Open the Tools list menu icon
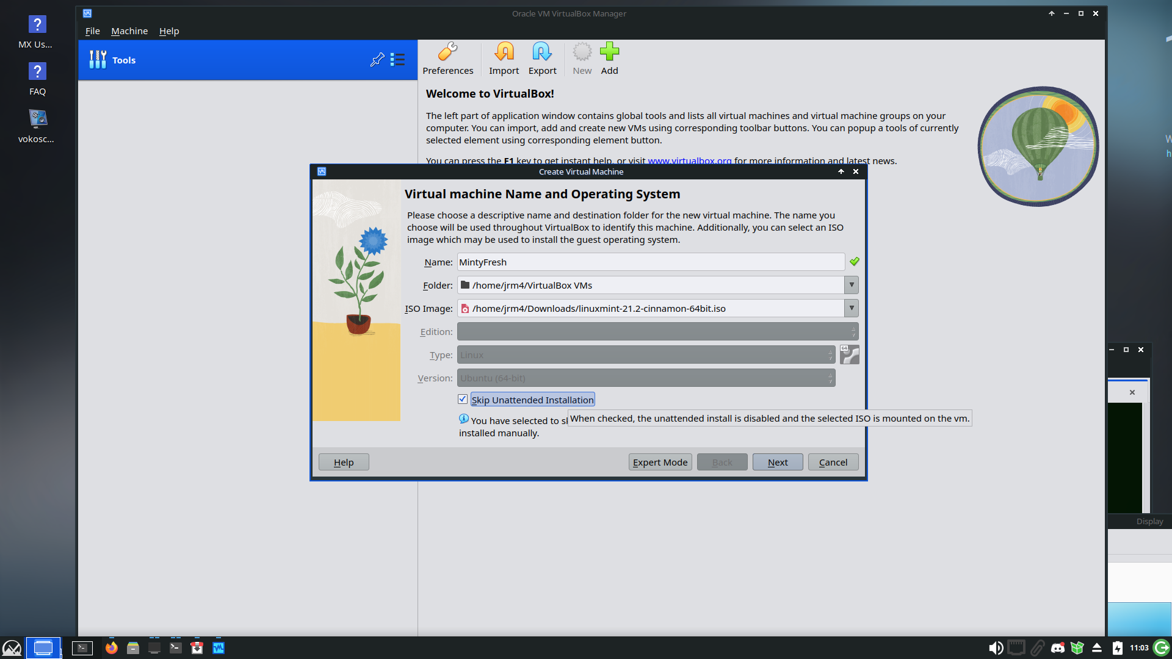Viewport: 1172px width, 659px height. [398, 60]
